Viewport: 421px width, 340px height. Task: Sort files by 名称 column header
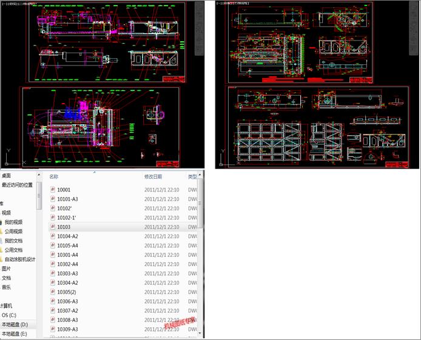pyautogui.click(x=54, y=176)
